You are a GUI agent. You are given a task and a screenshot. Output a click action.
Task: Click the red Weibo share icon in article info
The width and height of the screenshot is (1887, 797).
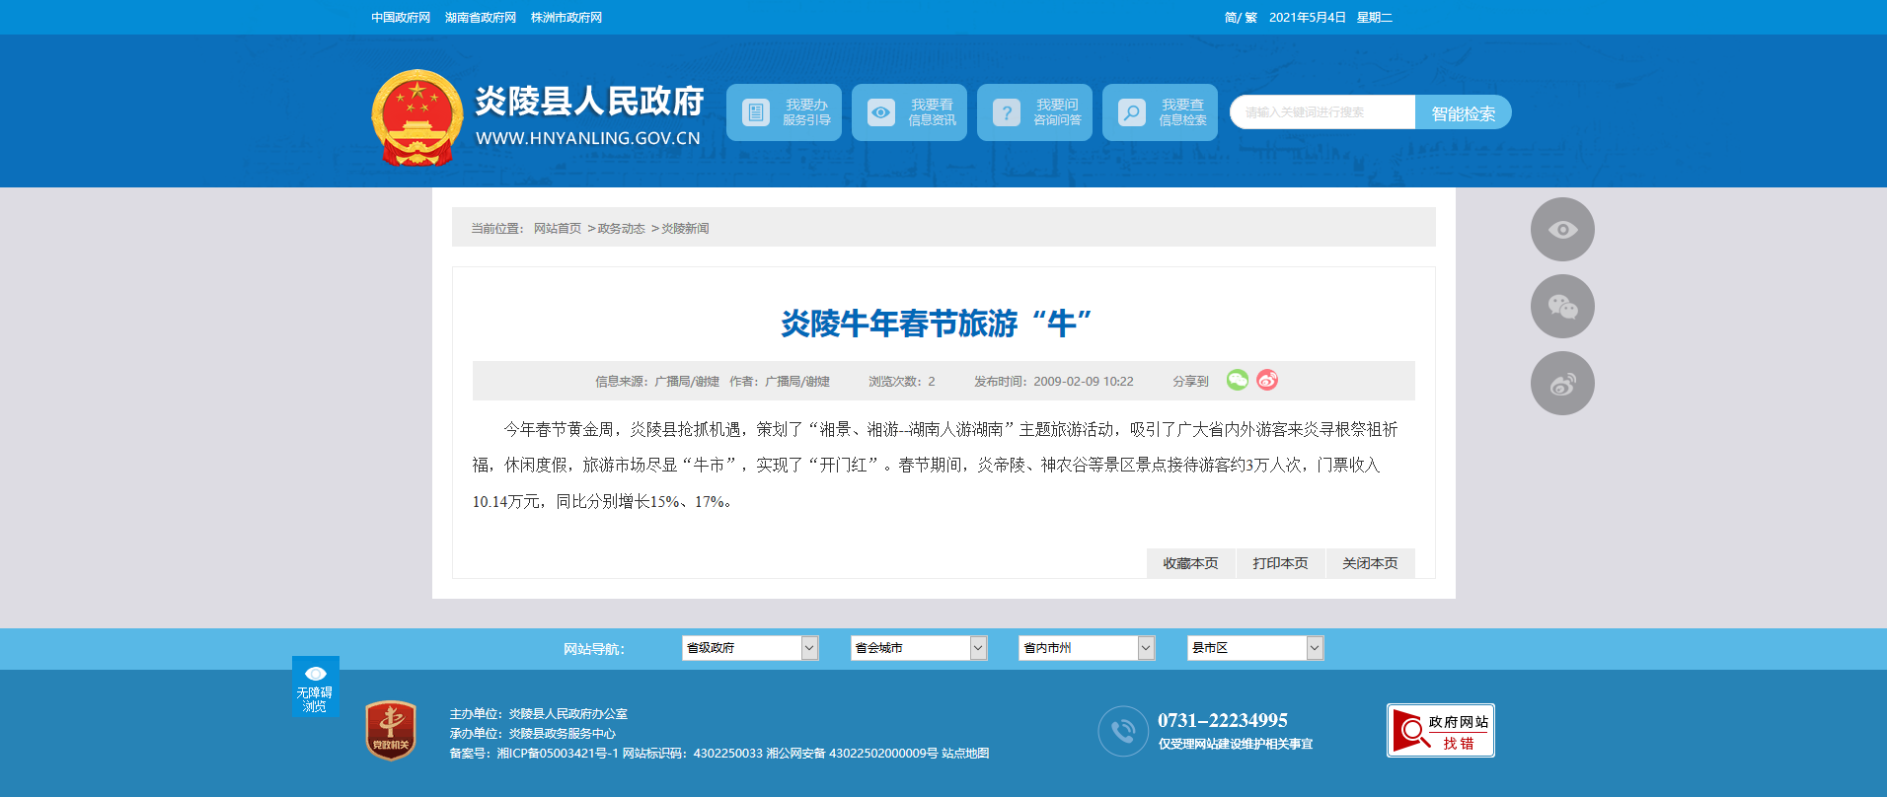point(1267,380)
